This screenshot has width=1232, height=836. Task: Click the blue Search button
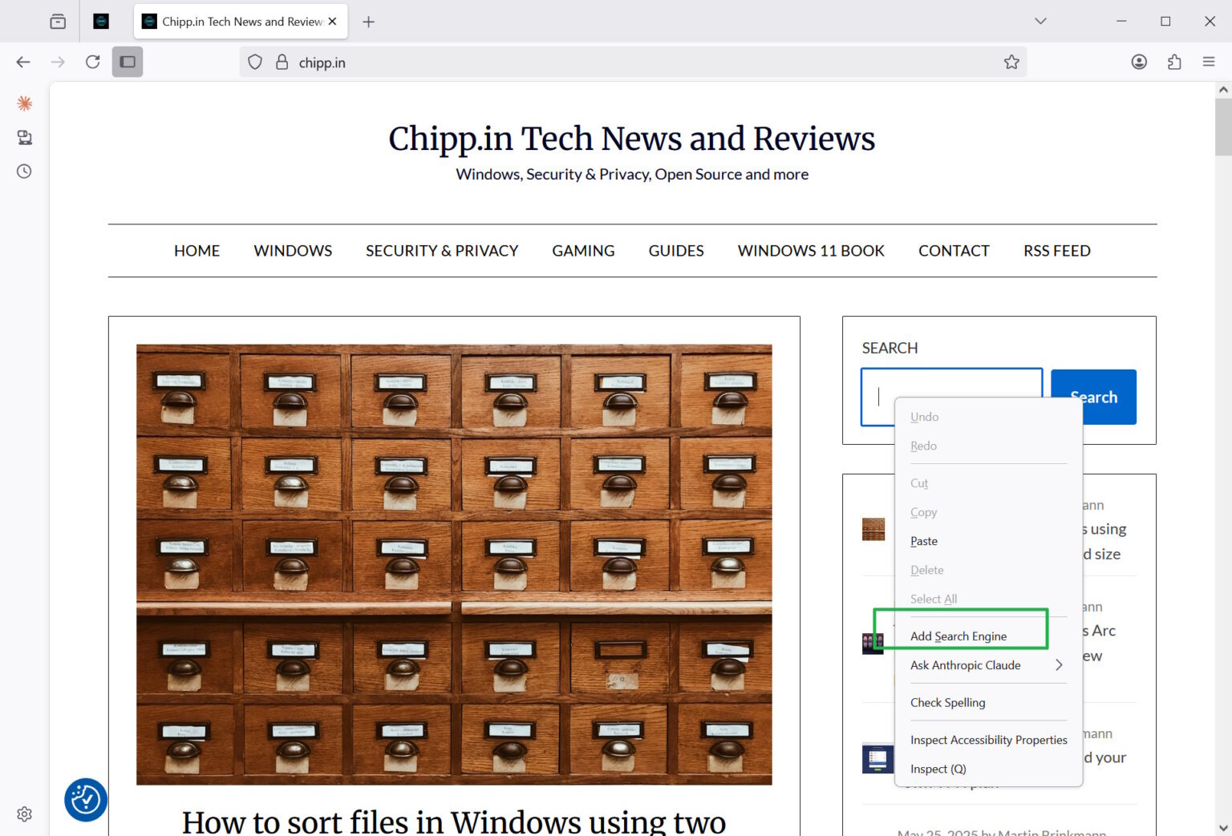click(x=1093, y=397)
